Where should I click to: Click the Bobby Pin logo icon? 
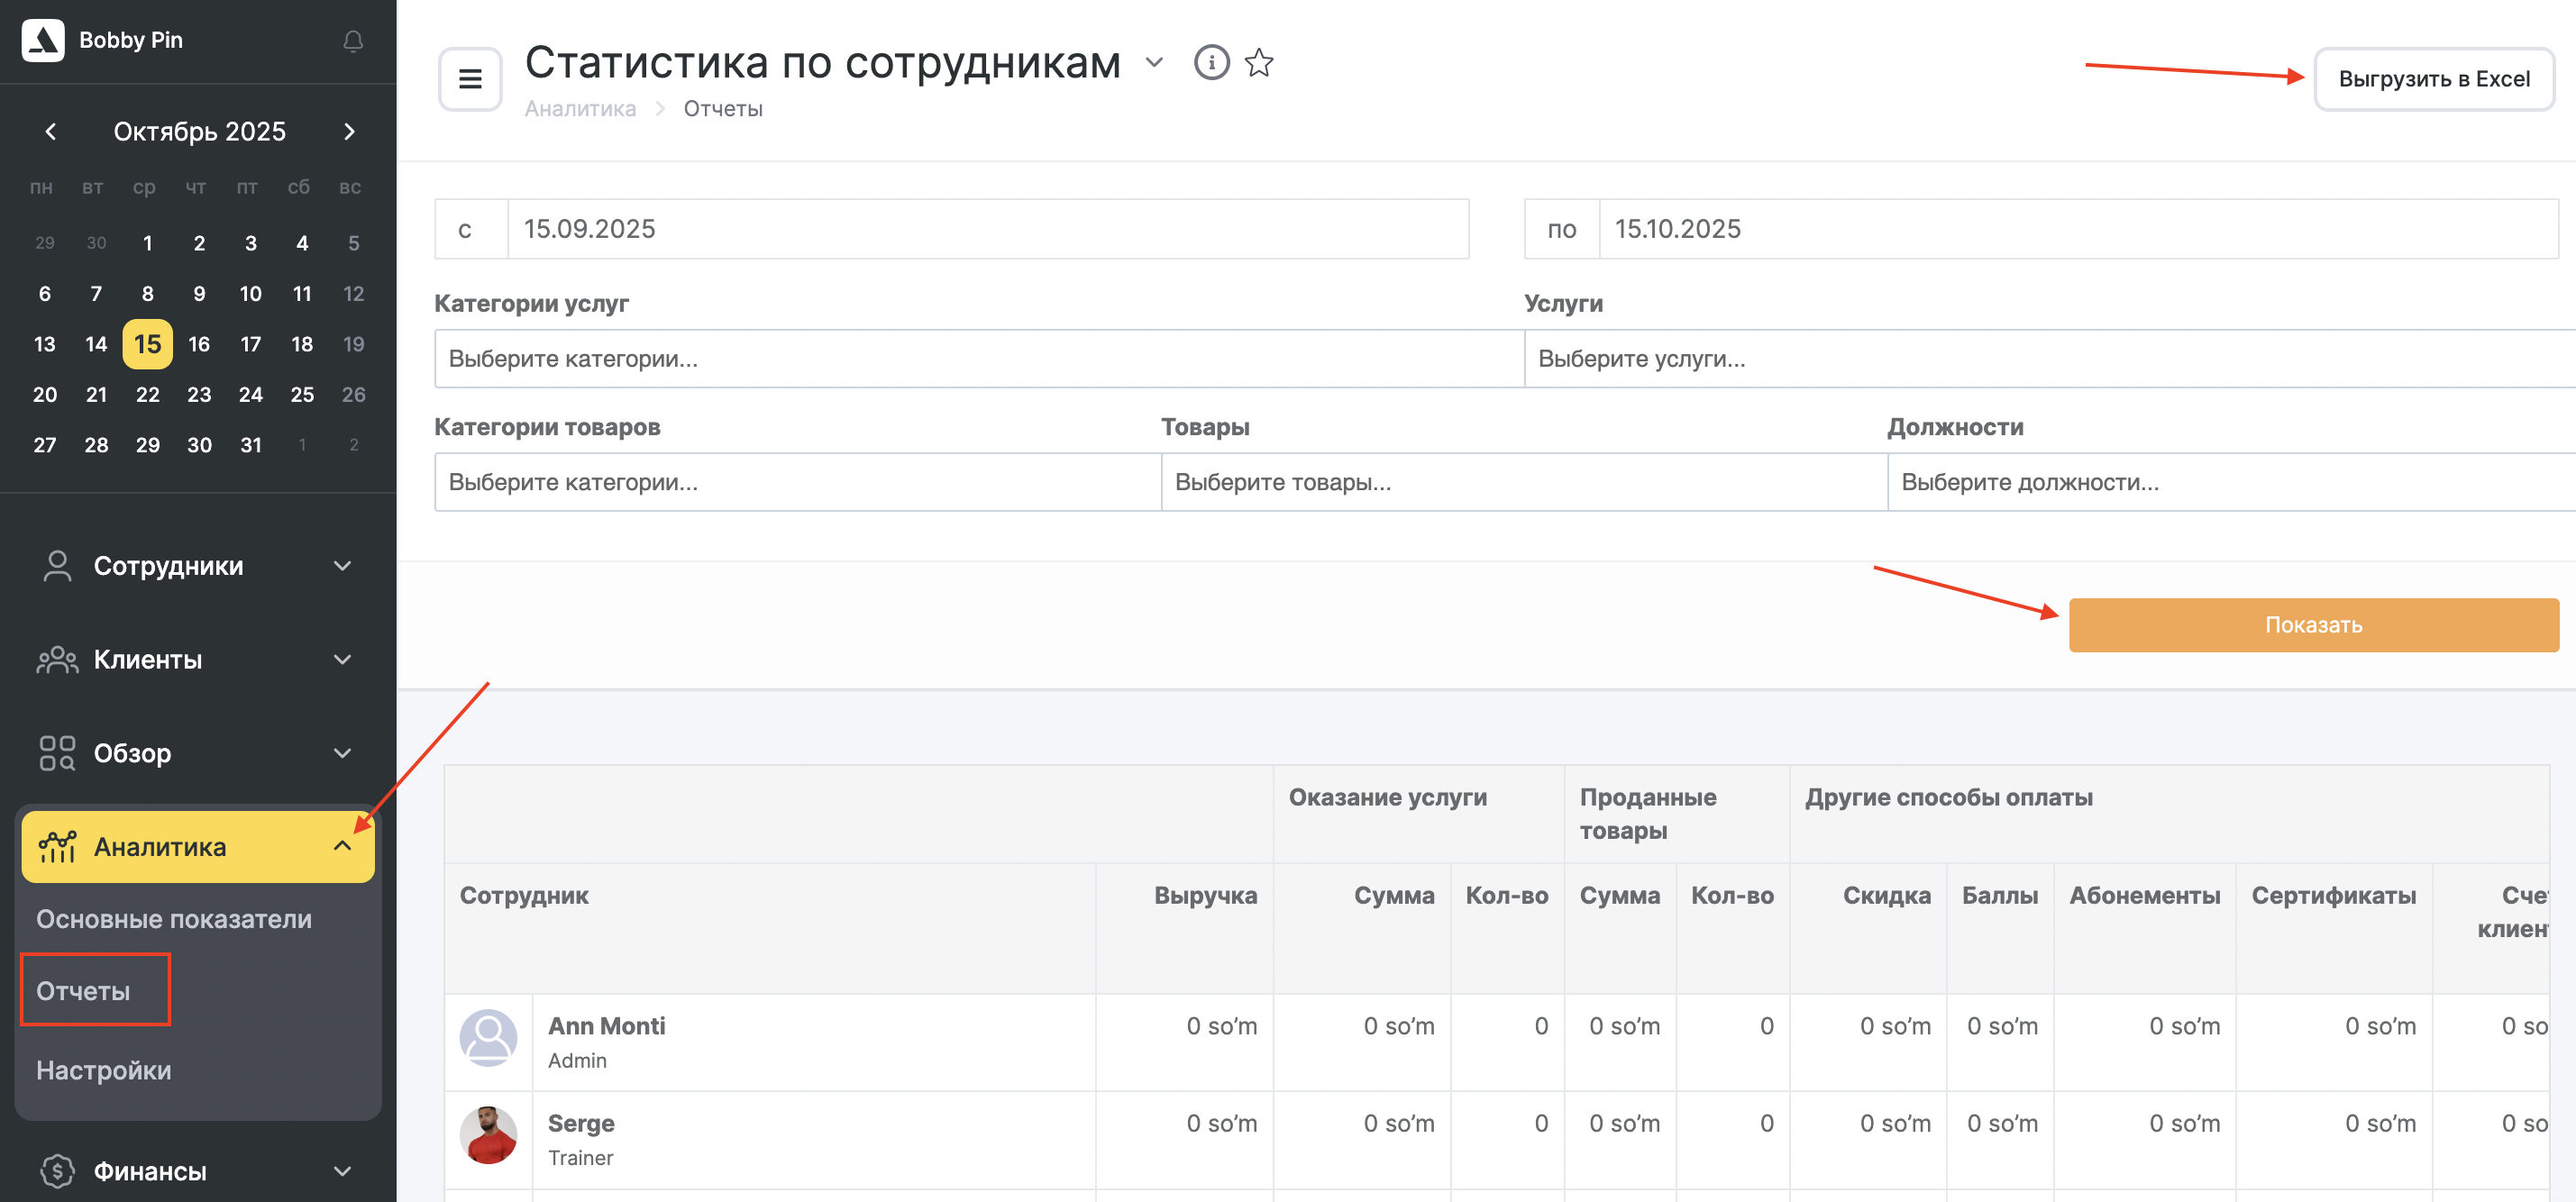pos(43,40)
